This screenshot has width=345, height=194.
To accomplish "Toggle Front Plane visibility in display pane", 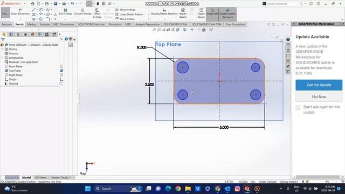I will [x=61, y=66].
